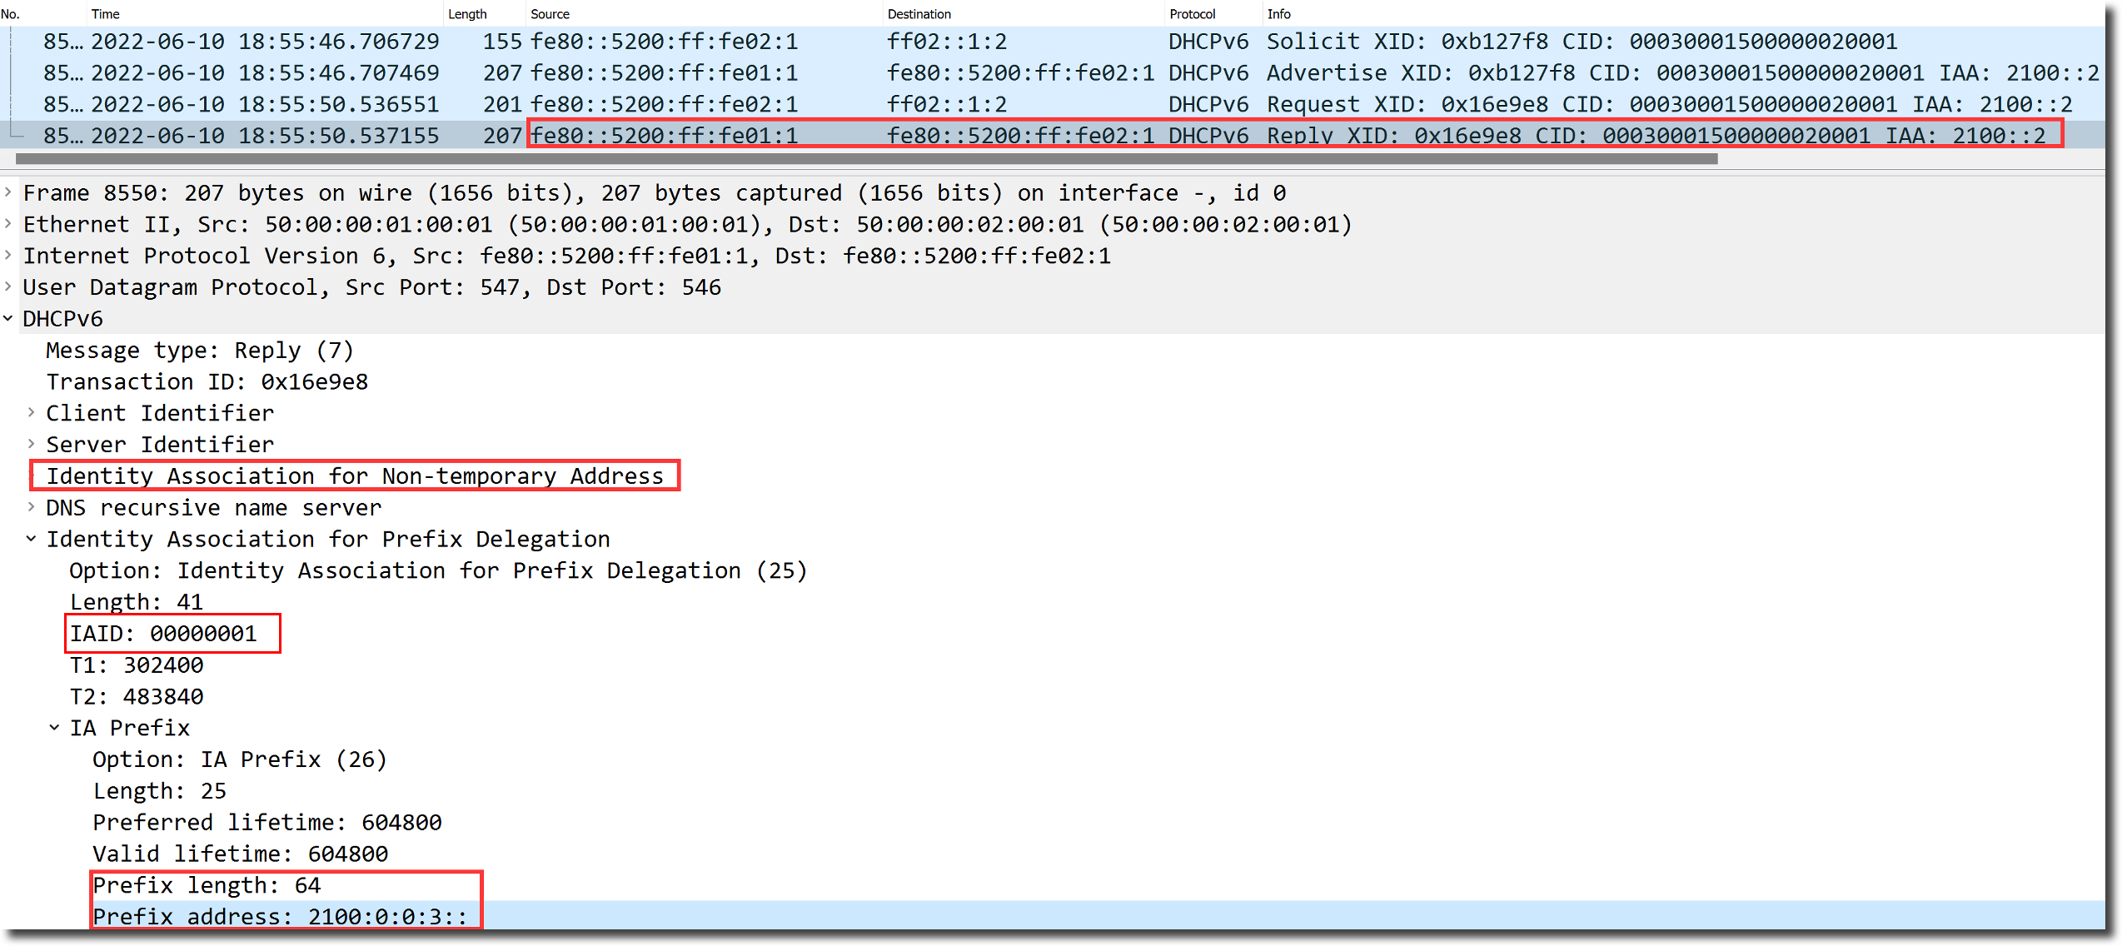
Task: Expand the Client Identifier option
Action: tap(32, 413)
